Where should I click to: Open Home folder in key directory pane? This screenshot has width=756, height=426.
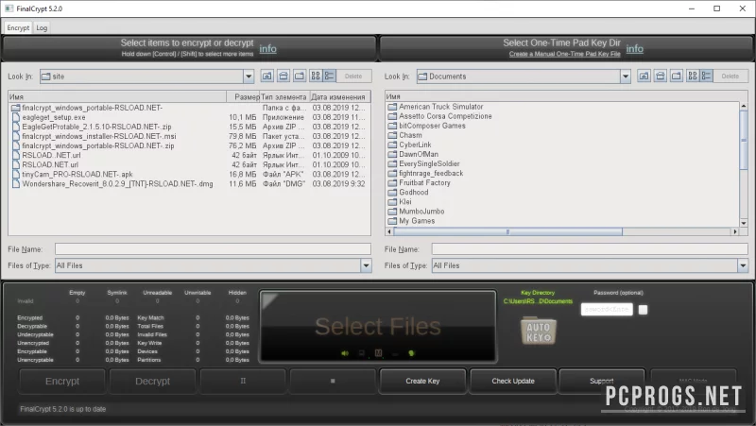tap(661, 77)
